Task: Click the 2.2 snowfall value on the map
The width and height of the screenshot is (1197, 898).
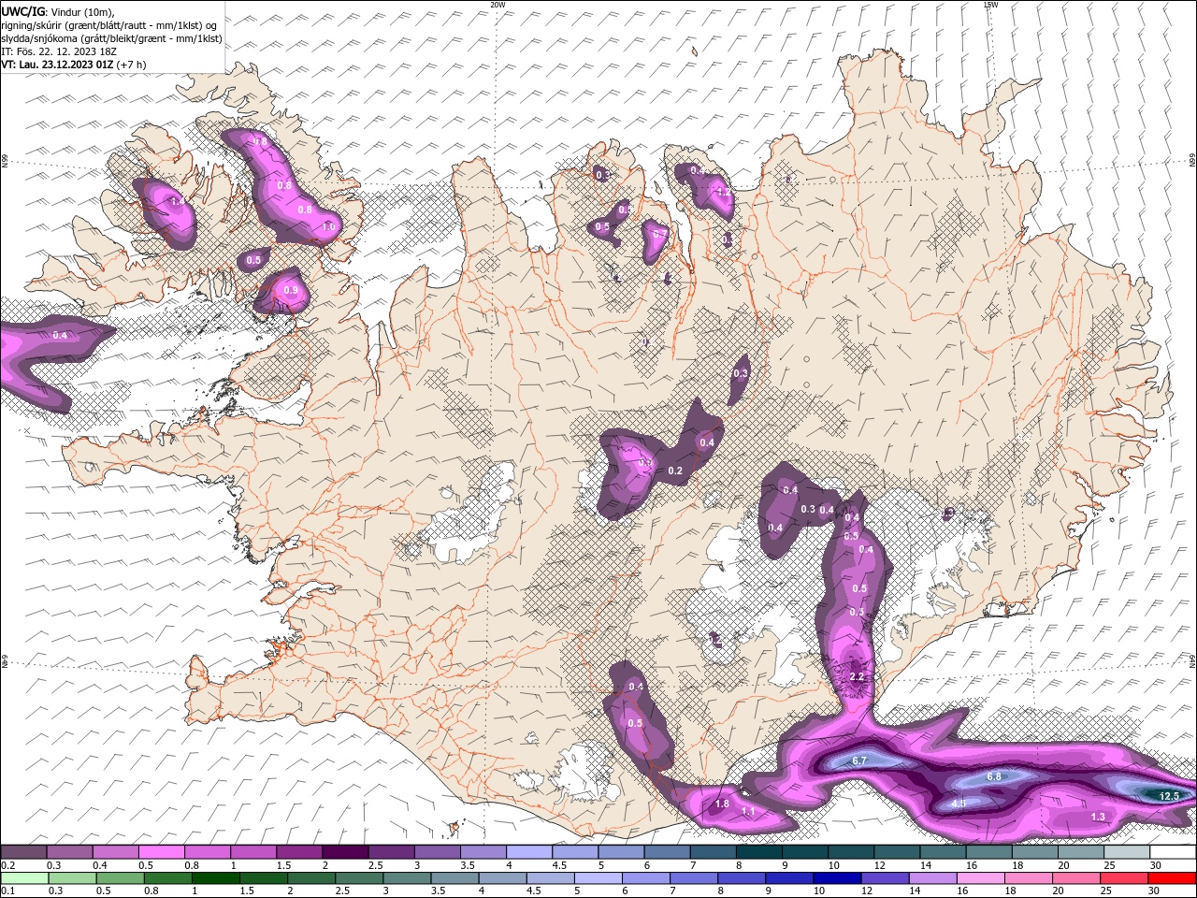Action: coord(857,676)
